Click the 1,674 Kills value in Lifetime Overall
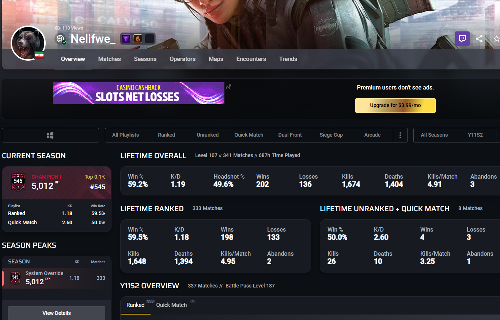500x320 pixels. coord(351,184)
